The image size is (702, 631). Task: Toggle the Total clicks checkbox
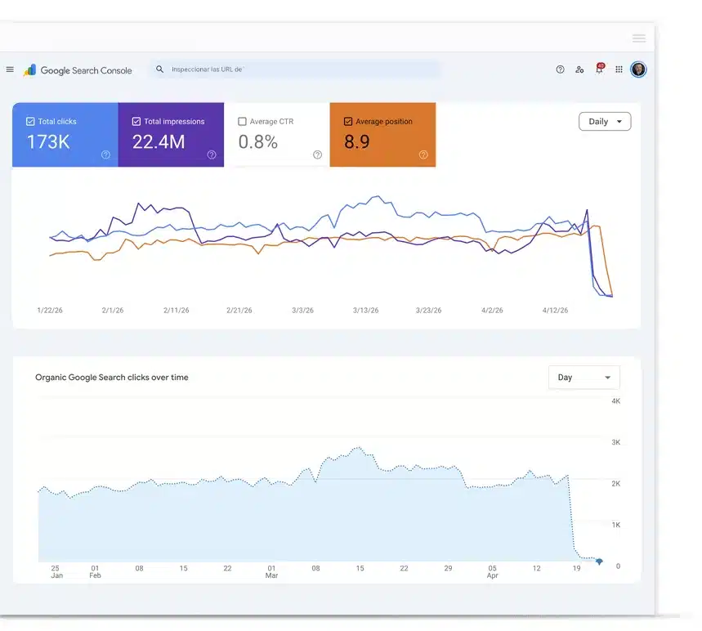(30, 121)
